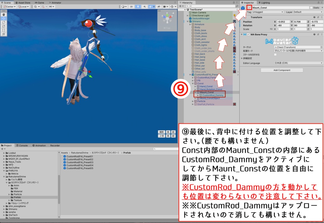Expand the 詳細設定 section

pos(242,58)
